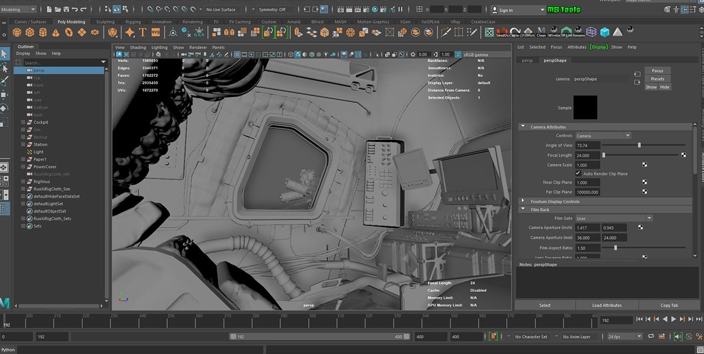Switch to the Rigging shelf tab
Screen dimensions: 704x354
(x=133, y=22)
